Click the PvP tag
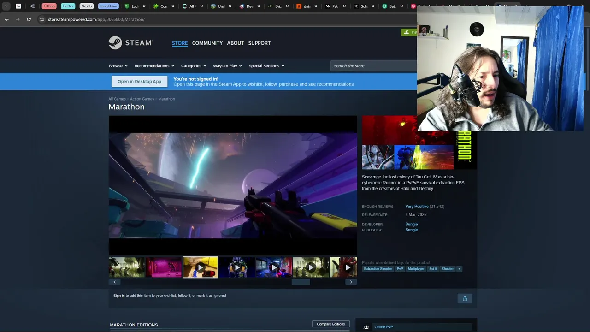This screenshot has height=332, width=590. pos(400,269)
